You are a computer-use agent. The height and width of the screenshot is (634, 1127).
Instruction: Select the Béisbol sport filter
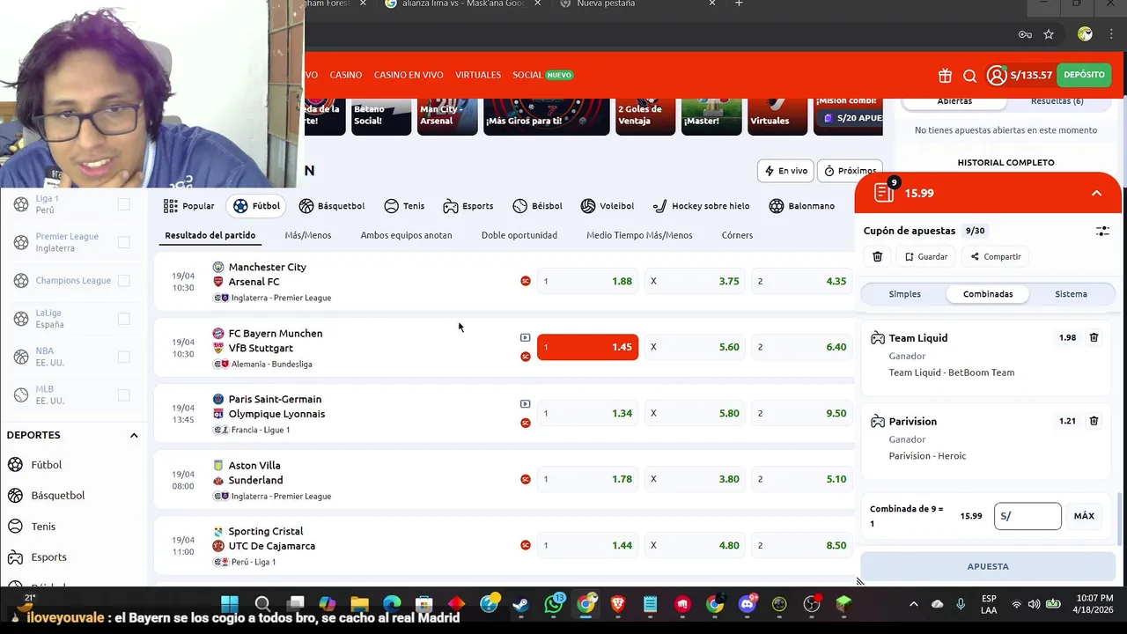click(537, 206)
